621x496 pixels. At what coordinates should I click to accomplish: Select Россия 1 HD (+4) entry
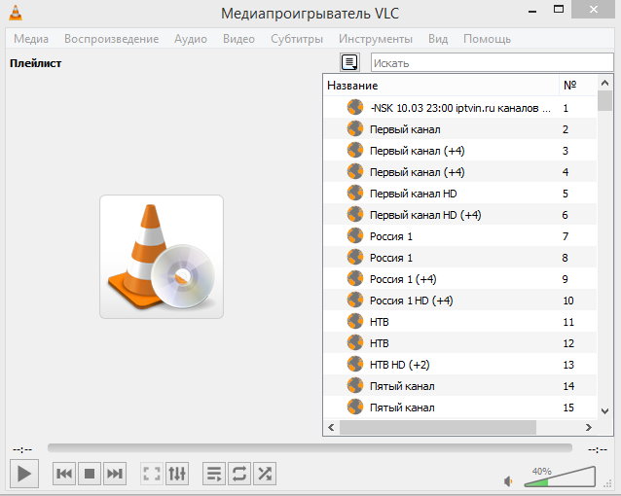pos(460,301)
